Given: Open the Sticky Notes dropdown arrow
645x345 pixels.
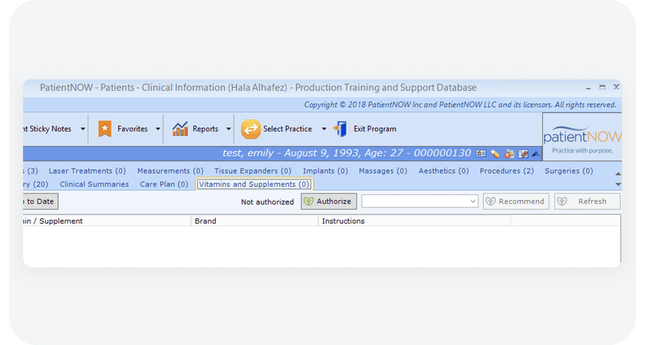Looking at the screenshot, I should [x=83, y=129].
